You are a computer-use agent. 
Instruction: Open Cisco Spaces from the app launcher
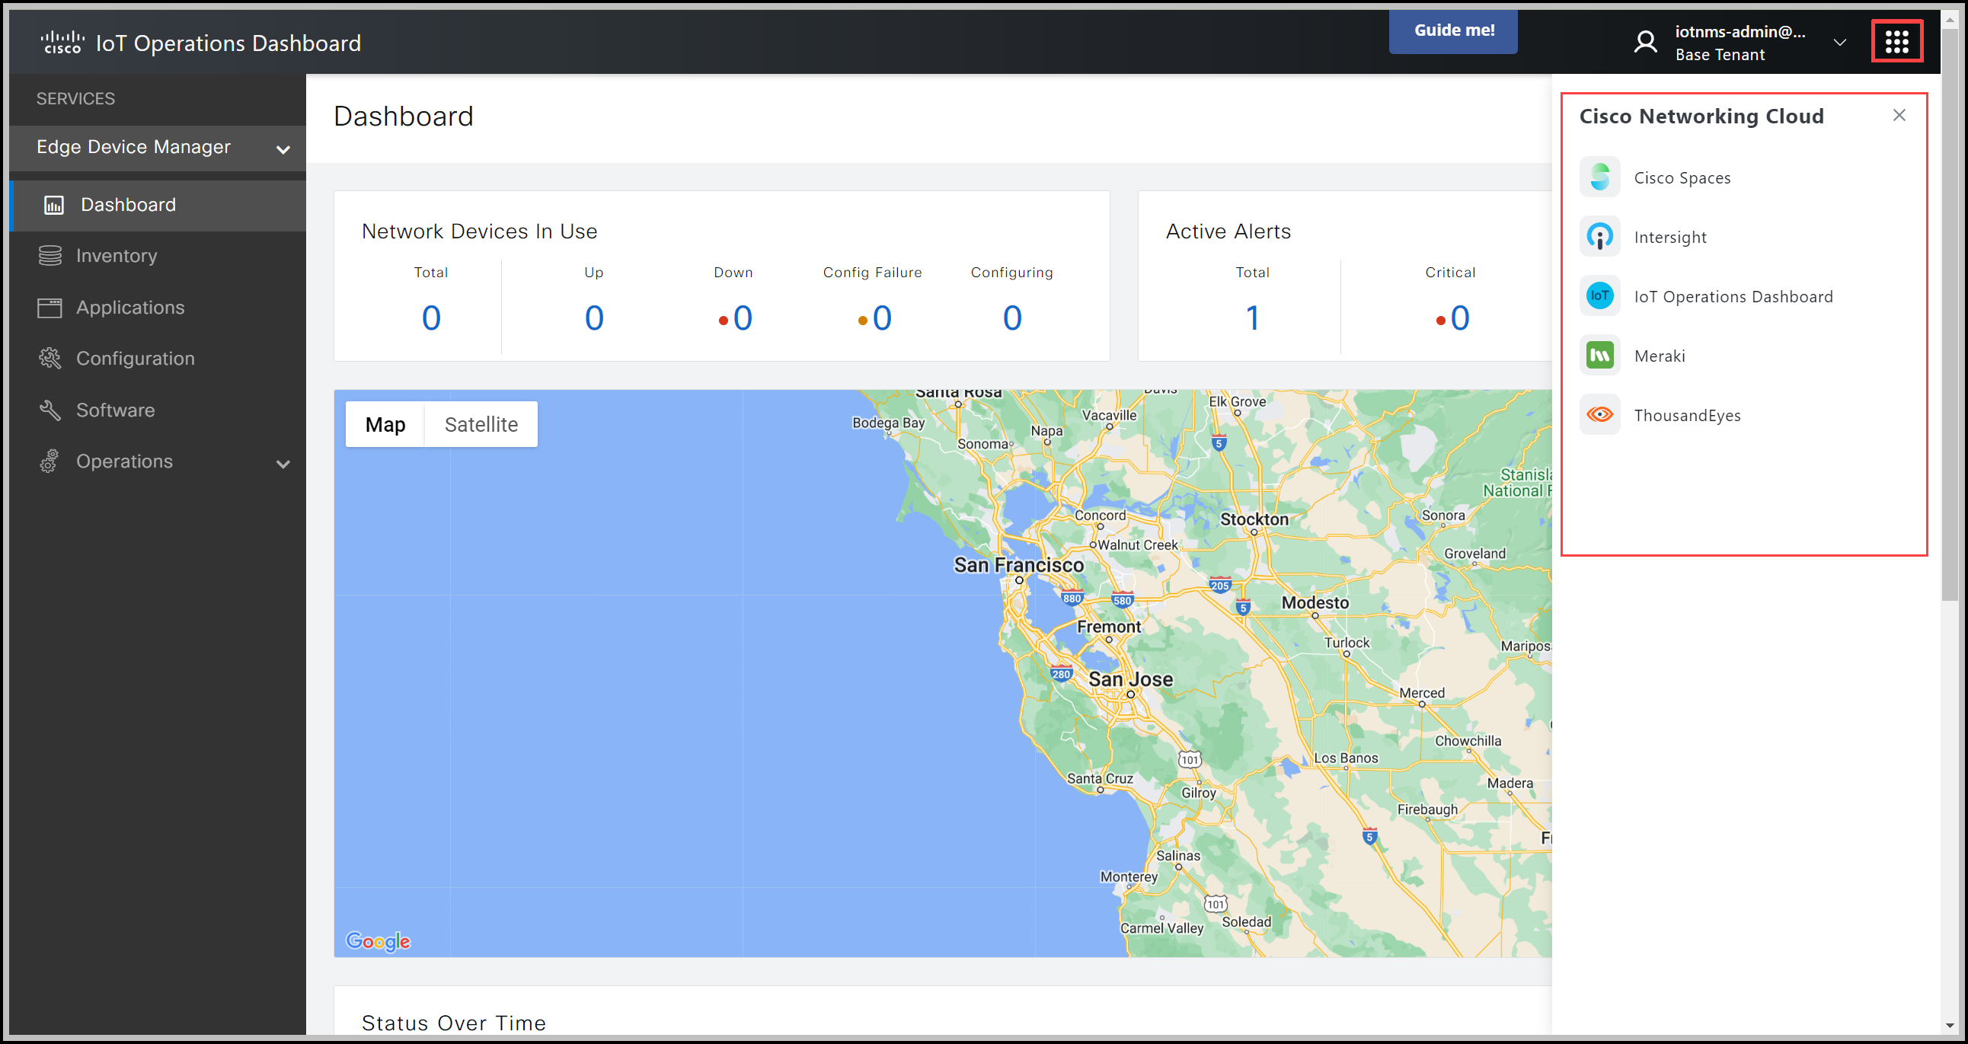(1683, 177)
